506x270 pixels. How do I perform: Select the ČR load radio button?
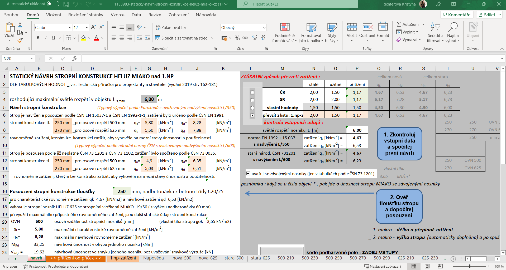[252, 92]
